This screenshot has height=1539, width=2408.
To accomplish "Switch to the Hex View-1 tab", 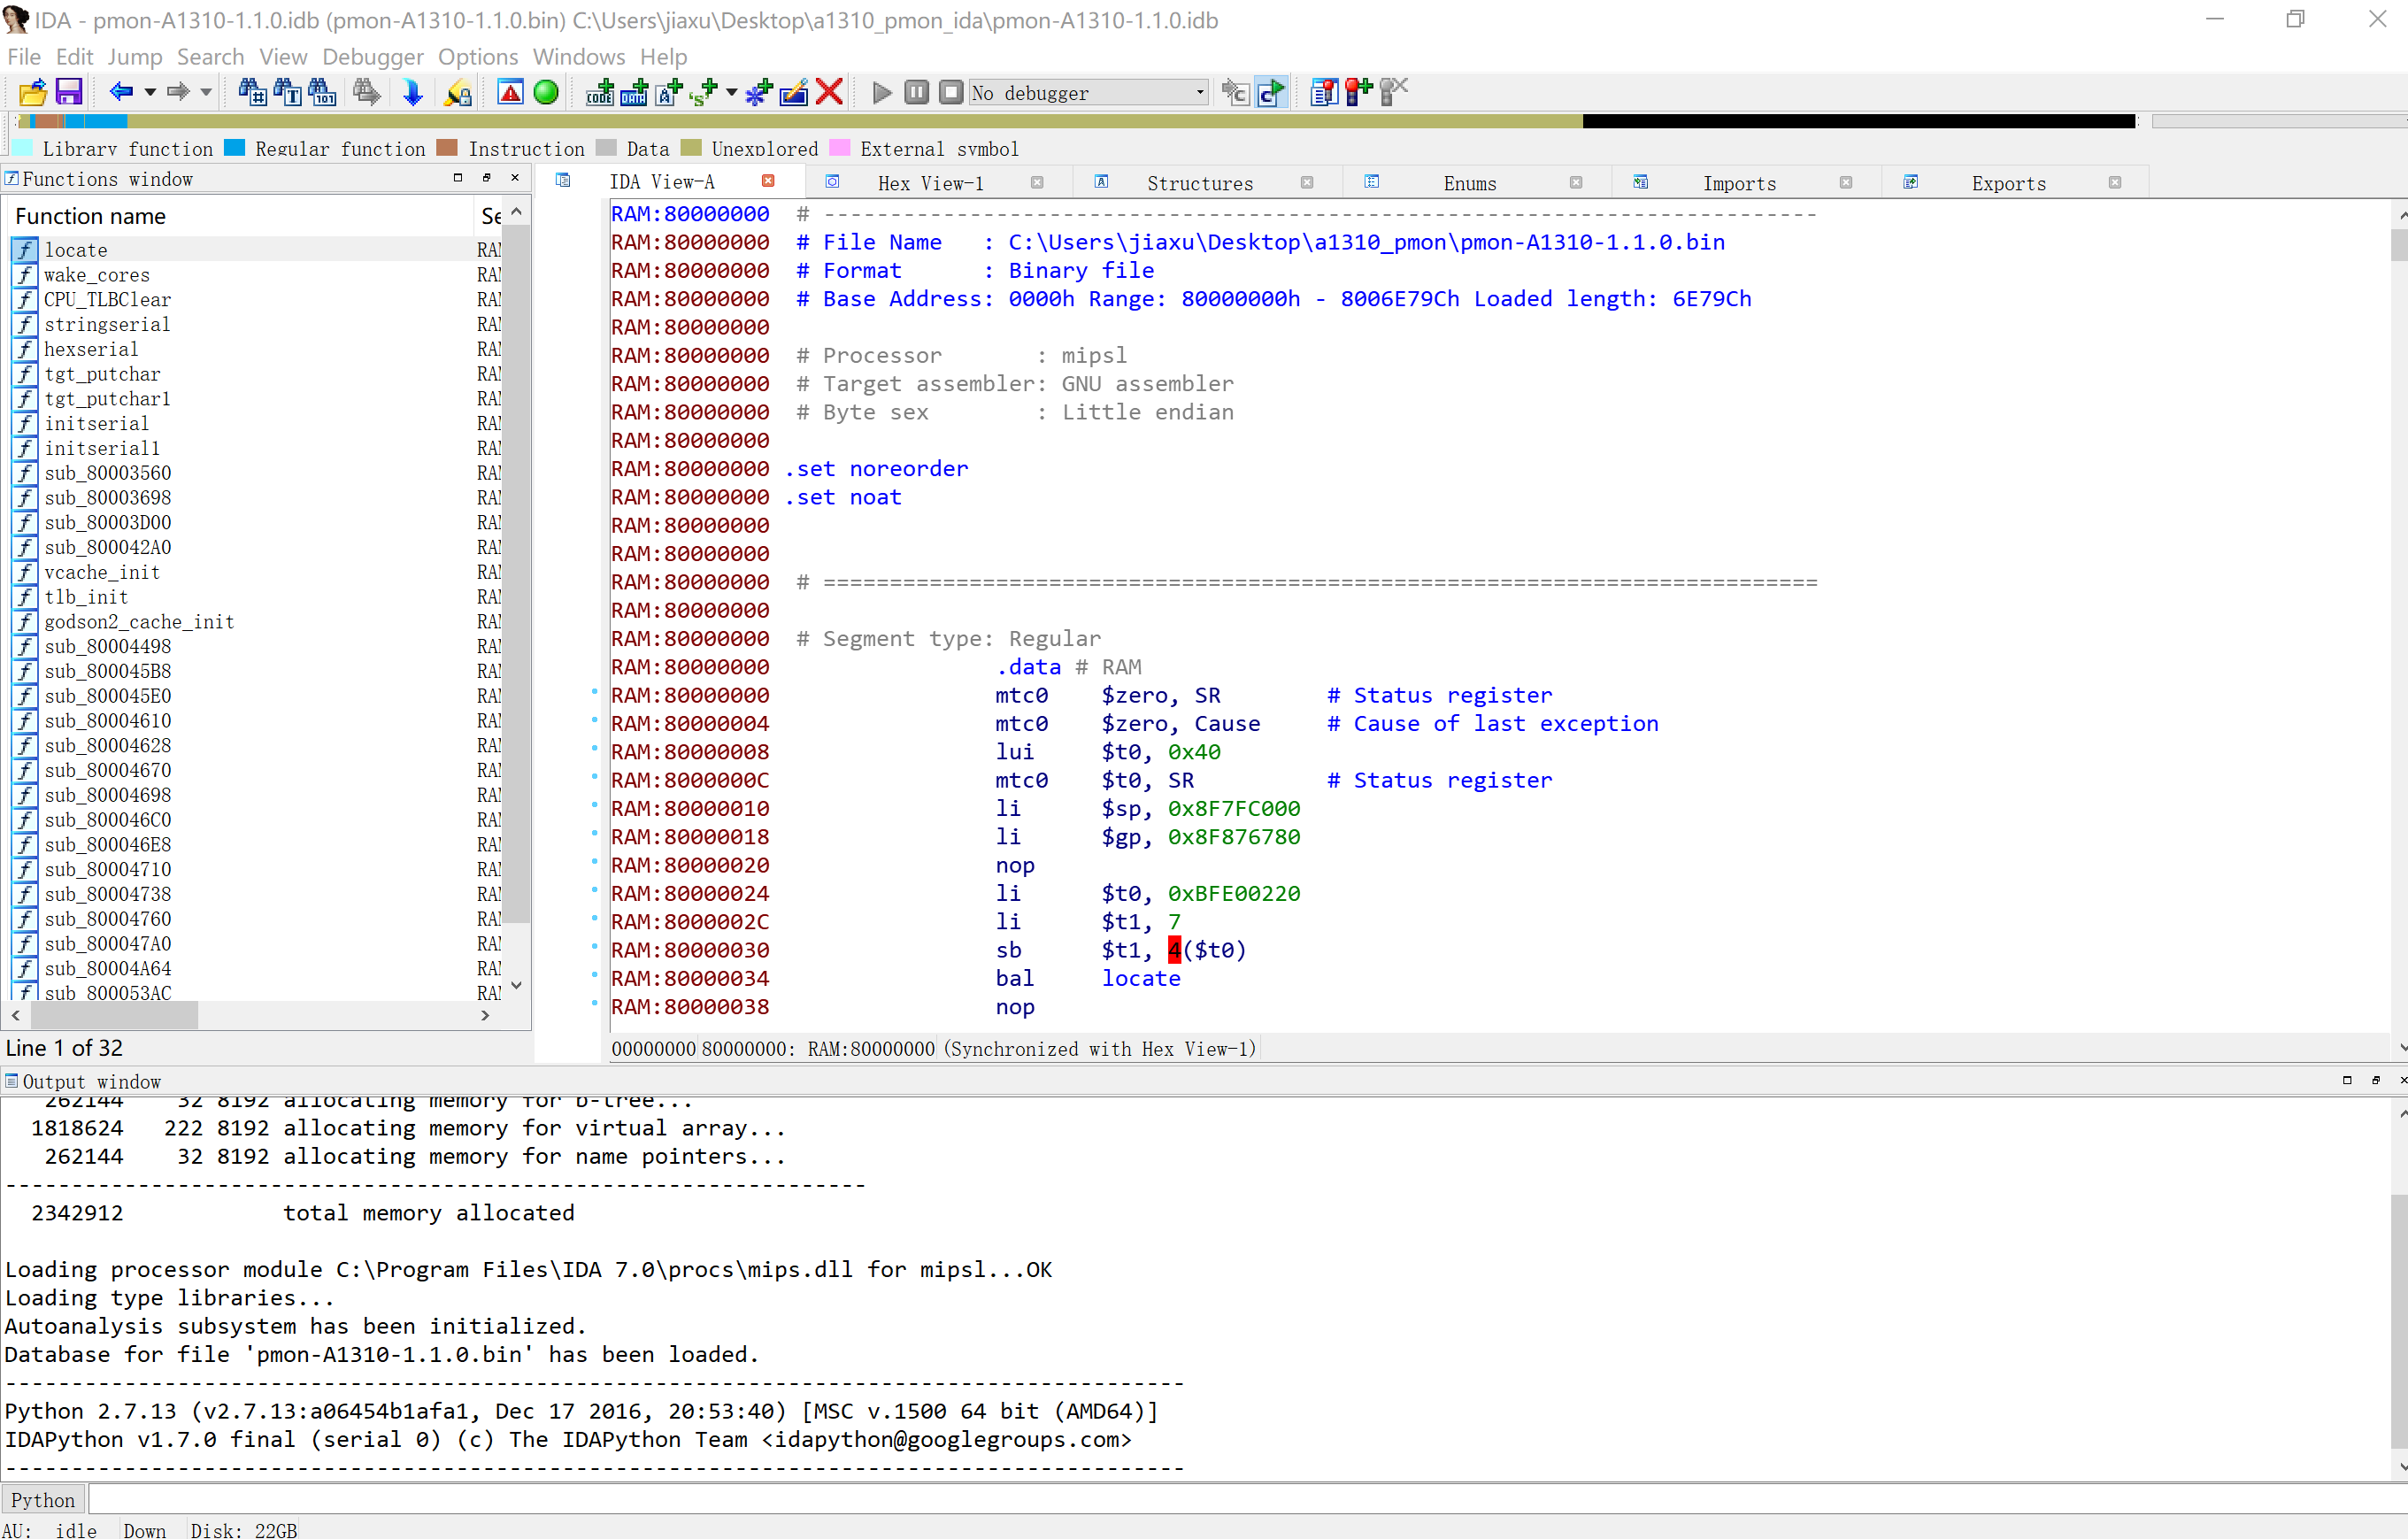I will tap(930, 182).
